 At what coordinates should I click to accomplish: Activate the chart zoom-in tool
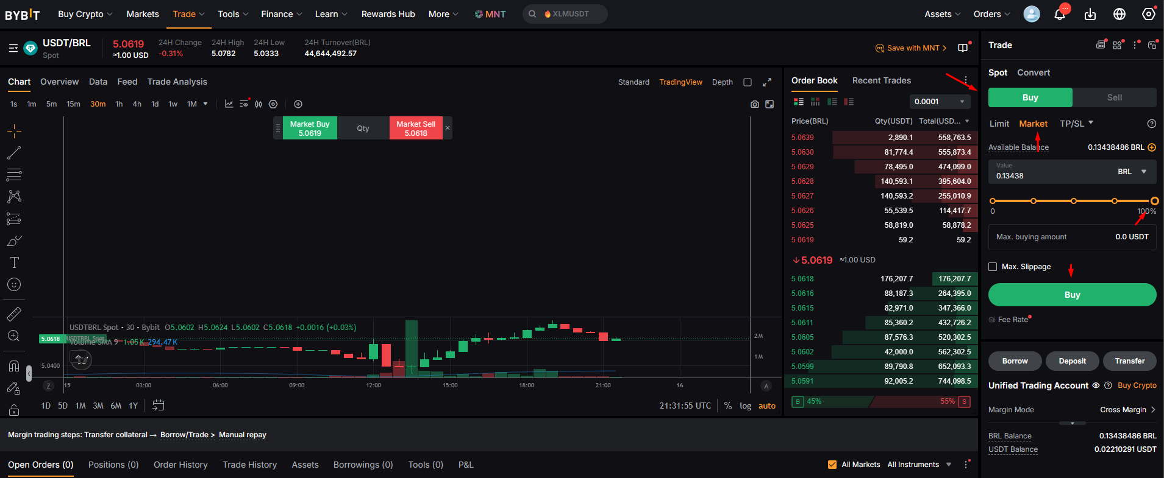point(14,336)
